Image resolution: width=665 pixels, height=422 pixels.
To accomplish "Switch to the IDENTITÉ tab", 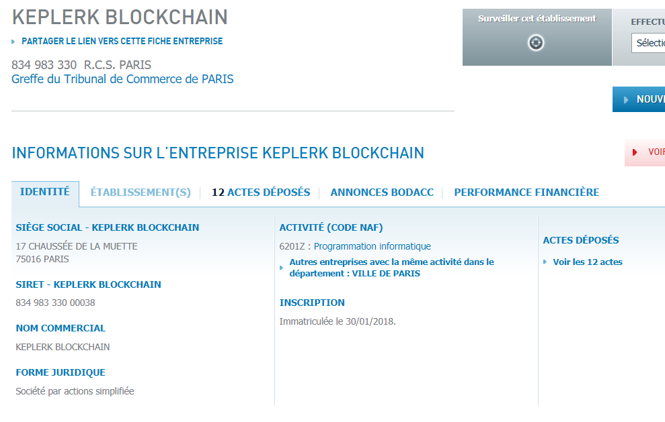I will point(45,192).
